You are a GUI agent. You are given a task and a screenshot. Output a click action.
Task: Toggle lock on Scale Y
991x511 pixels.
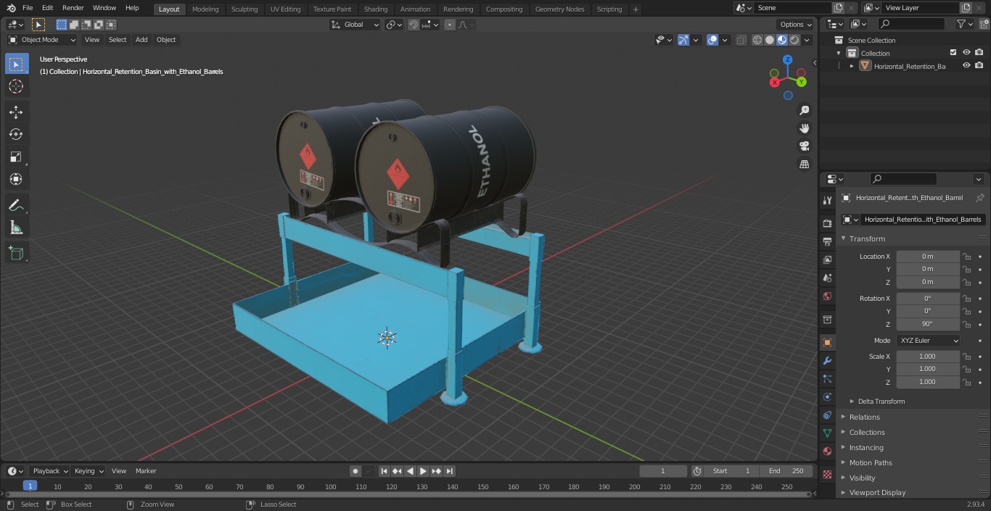(966, 369)
